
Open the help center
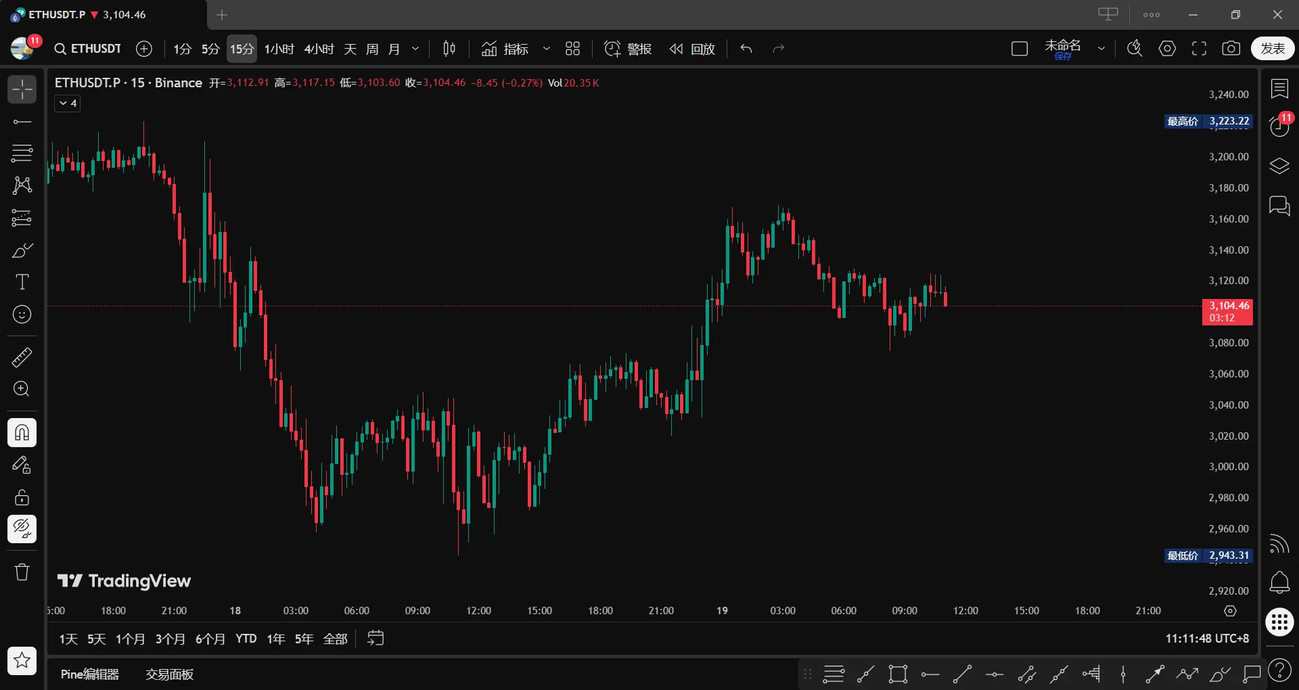tap(1279, 670)
